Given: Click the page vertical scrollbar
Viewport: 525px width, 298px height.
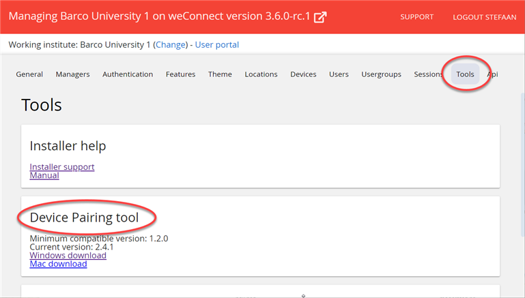Looking at the screenshot, I should tap(522, 166).
